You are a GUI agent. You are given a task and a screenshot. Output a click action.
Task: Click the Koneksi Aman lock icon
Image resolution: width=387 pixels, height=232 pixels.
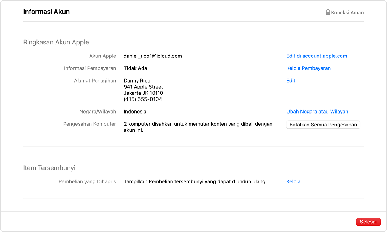pyautogui.click(x=328, y=12)
